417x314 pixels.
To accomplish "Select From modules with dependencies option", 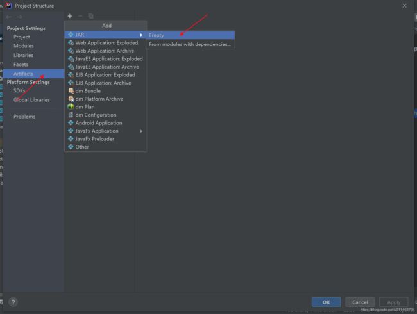I will click(190, 44).
